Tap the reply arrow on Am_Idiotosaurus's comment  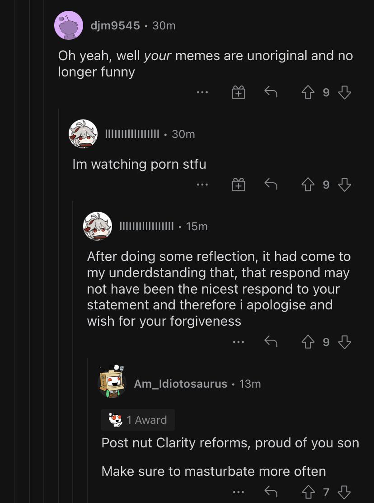(271, 492)
